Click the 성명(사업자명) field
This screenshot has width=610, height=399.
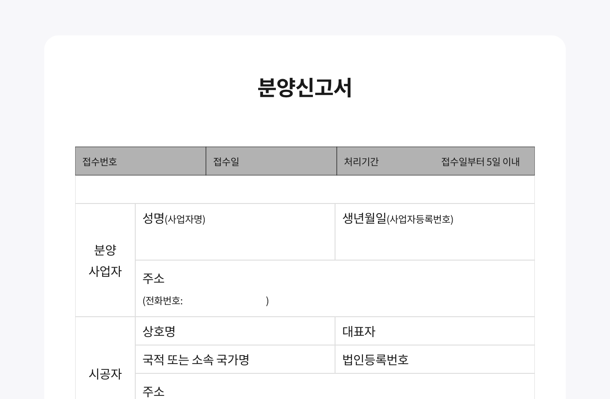click(235, 232)
